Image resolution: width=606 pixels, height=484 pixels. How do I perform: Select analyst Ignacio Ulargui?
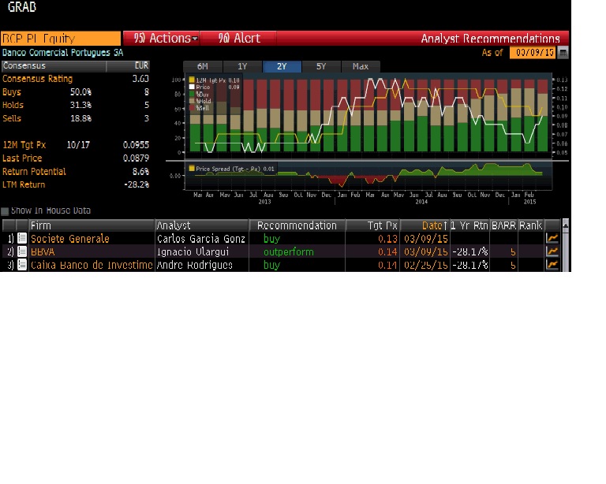tap(193, 251)
